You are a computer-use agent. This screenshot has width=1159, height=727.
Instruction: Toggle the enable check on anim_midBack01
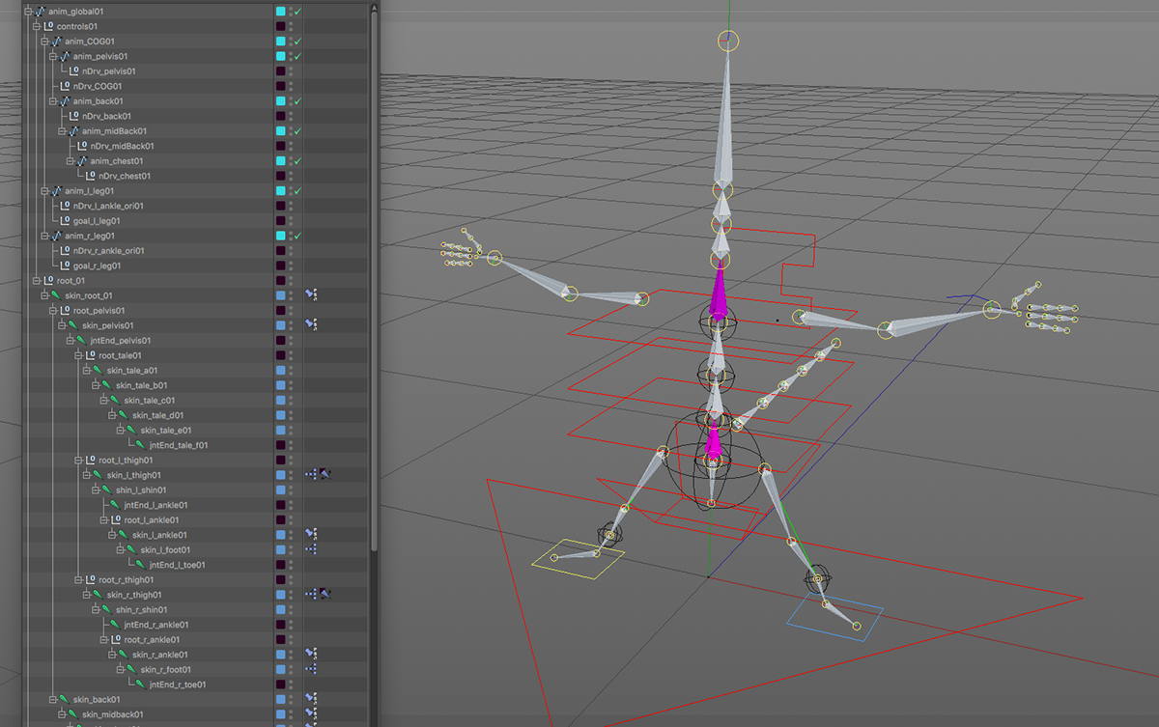point(298,131)
